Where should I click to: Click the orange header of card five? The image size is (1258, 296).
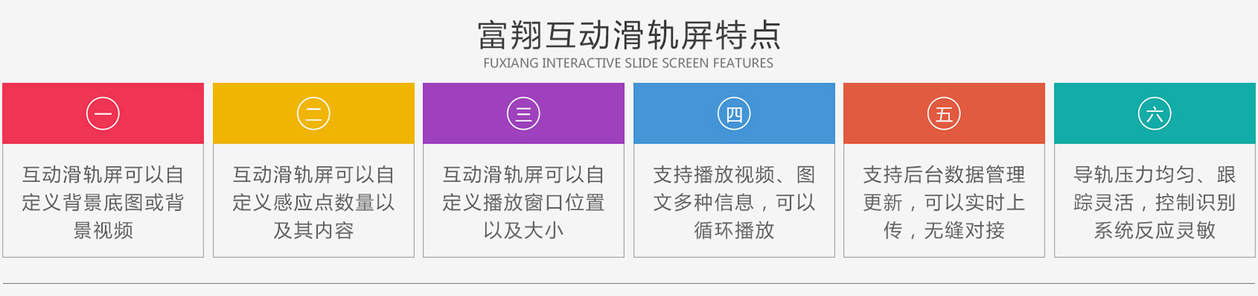944,114
